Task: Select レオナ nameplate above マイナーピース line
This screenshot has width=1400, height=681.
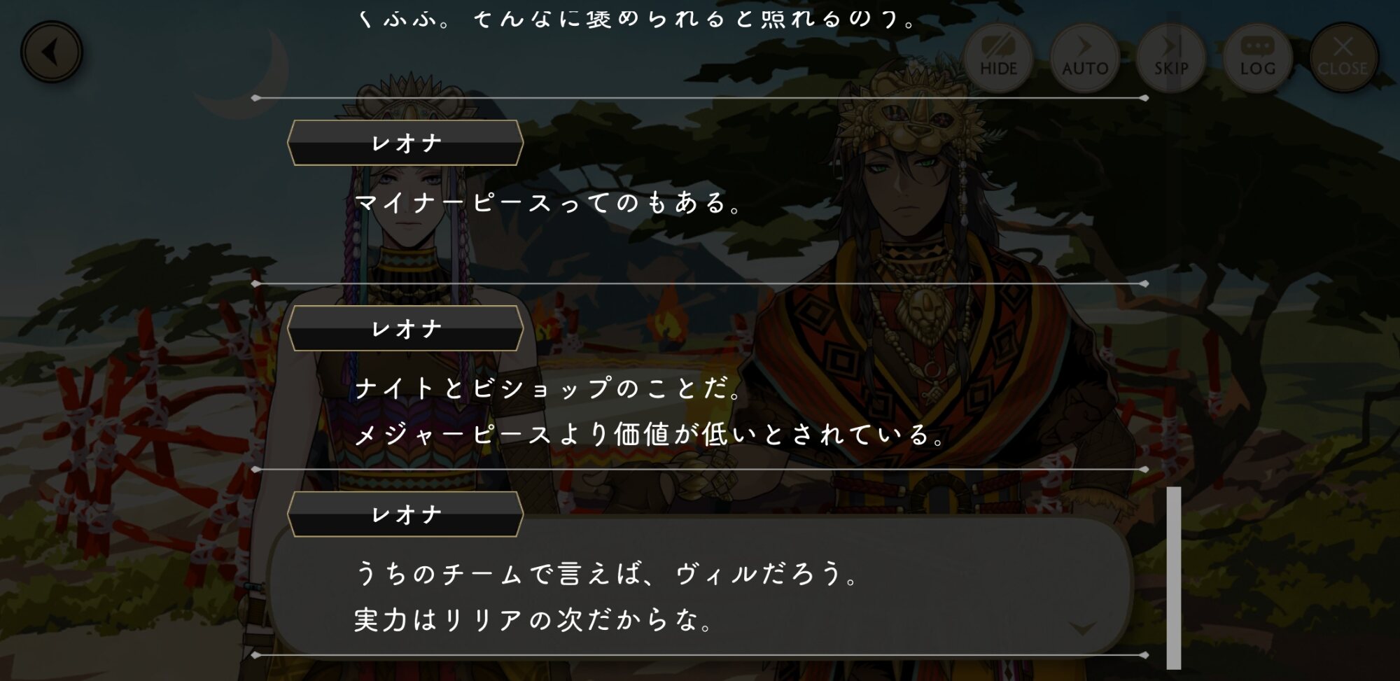Action: click(x=405, y=143)
